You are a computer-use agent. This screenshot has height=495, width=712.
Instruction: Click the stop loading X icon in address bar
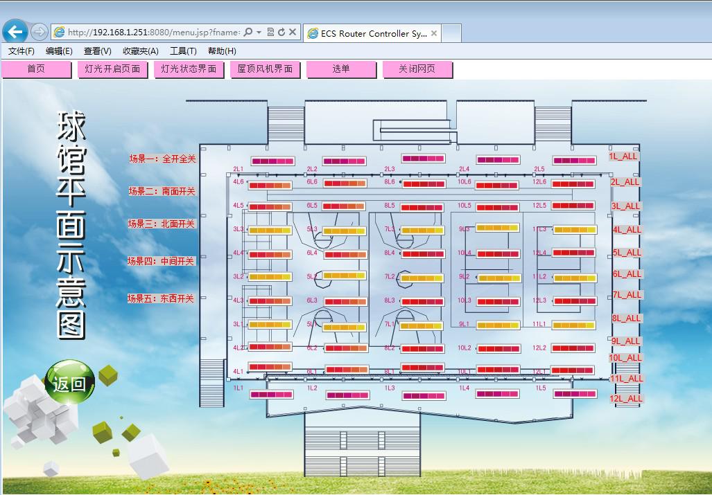293,33
